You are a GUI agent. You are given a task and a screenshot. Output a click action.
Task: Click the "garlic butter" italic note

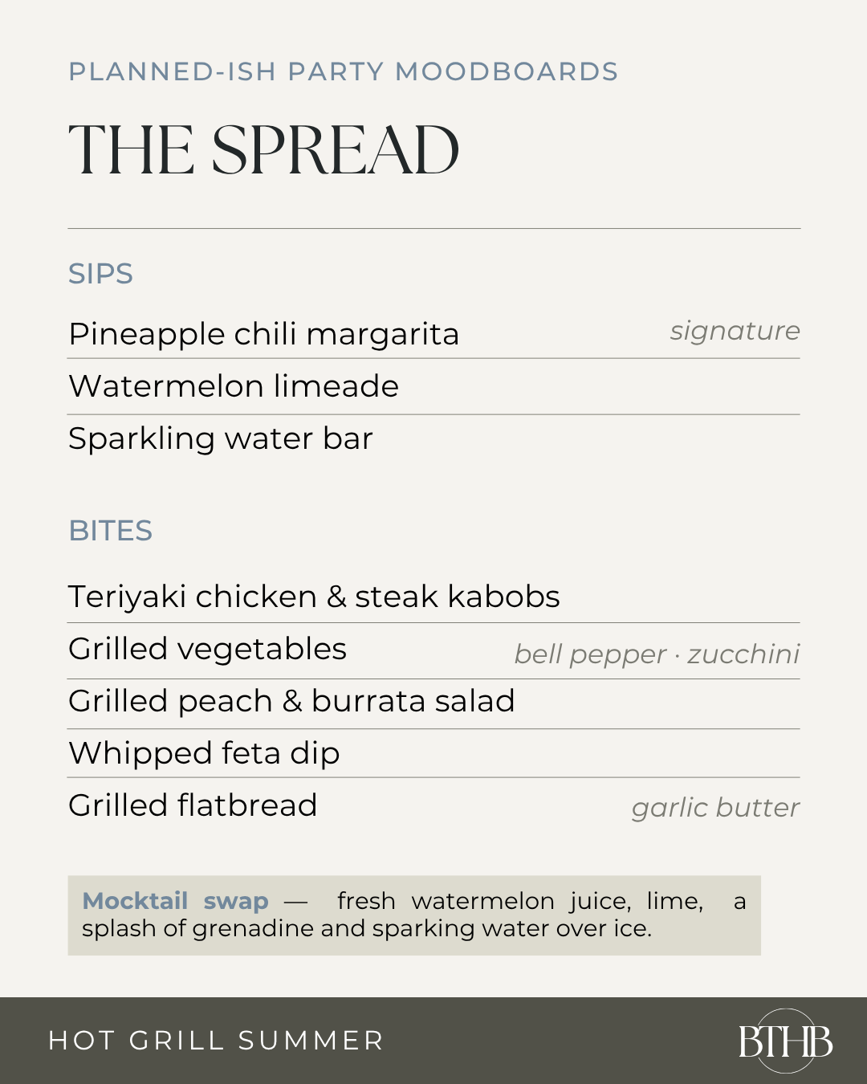pyautogui.click(x=716, y=808)
